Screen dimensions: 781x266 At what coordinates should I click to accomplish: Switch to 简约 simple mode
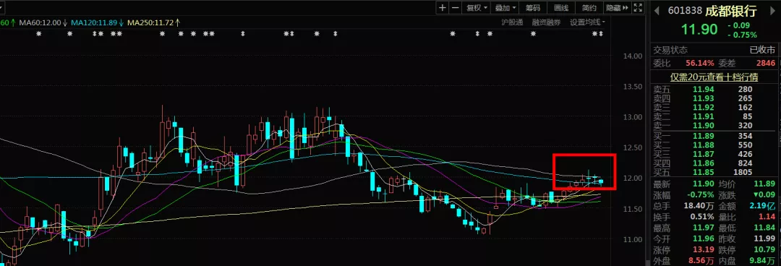click(589, 7)
